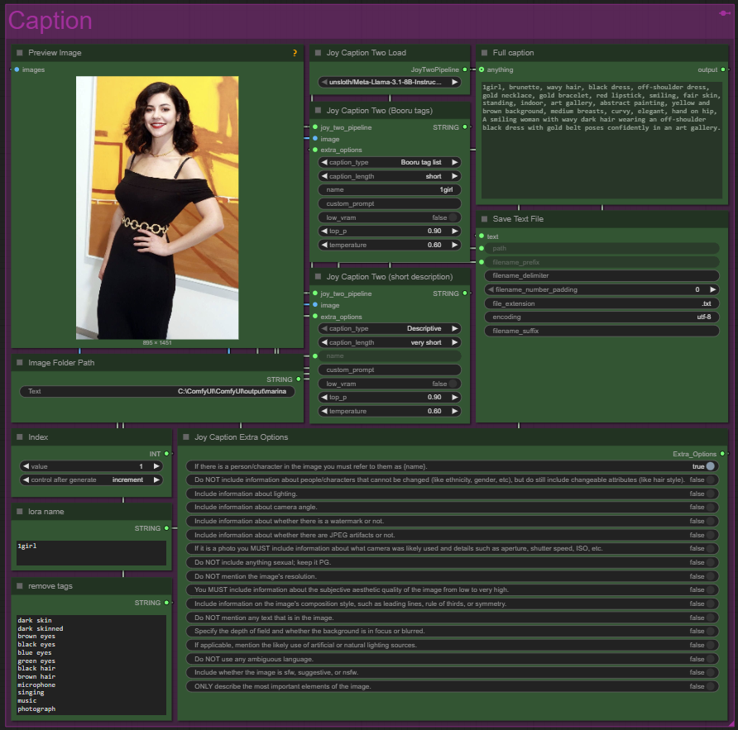Toggle the watermark information option

(453, 521)
